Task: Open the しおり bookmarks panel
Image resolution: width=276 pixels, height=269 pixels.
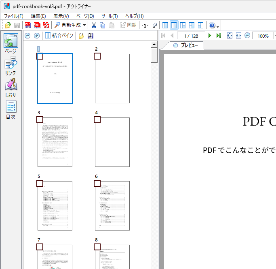Action: pyautogui.click(x=11, y=87)
